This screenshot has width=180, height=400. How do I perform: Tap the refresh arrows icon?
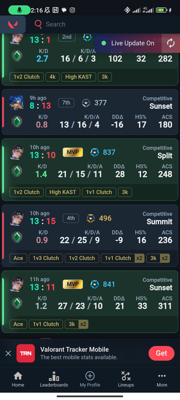[x=171, y=43]
